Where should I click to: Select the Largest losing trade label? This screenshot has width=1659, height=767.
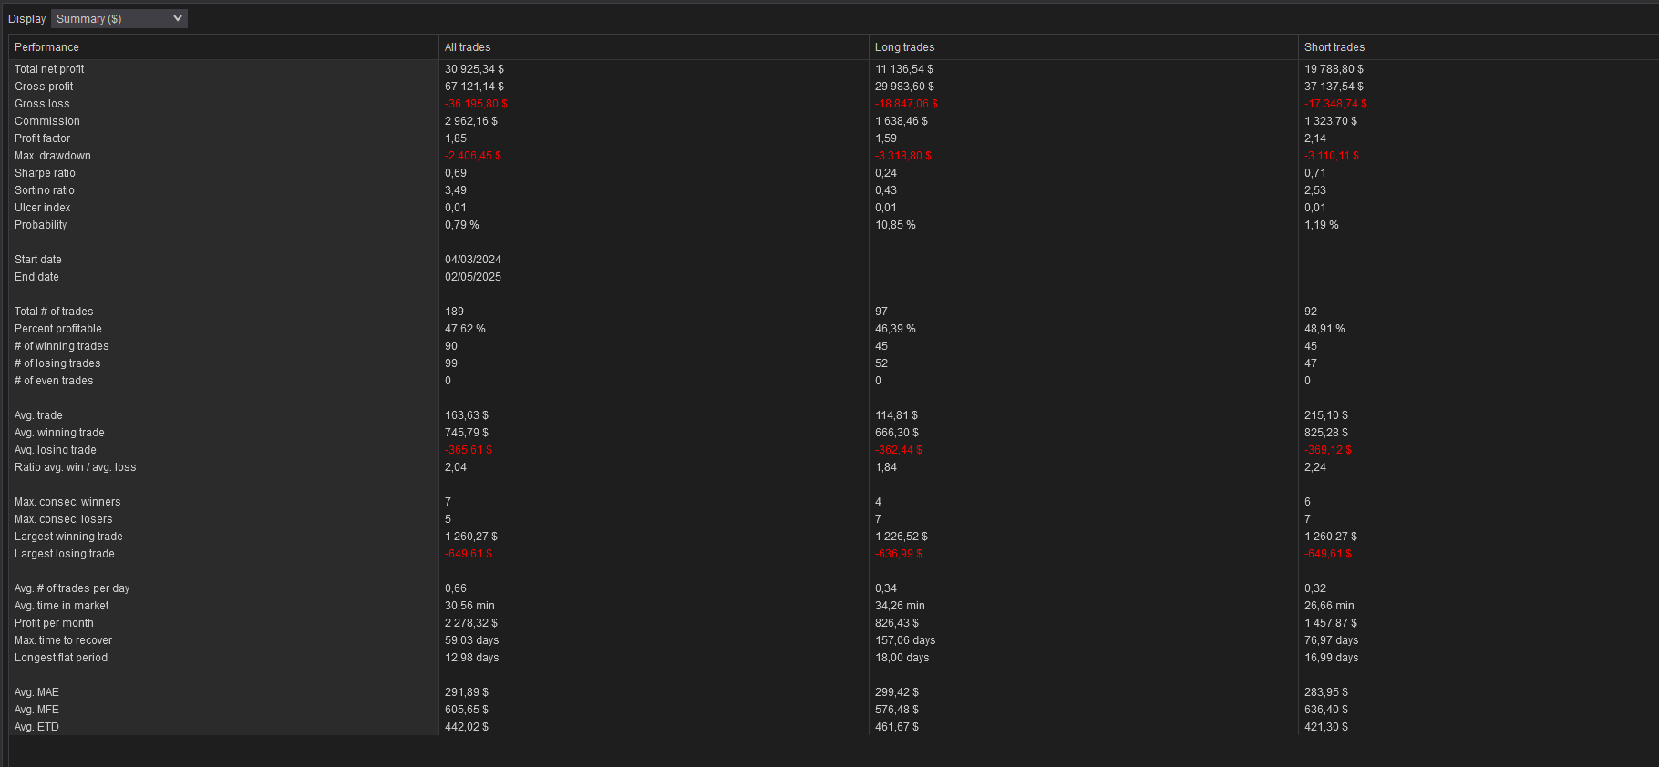pyautogui.click(x=65, y=554)
